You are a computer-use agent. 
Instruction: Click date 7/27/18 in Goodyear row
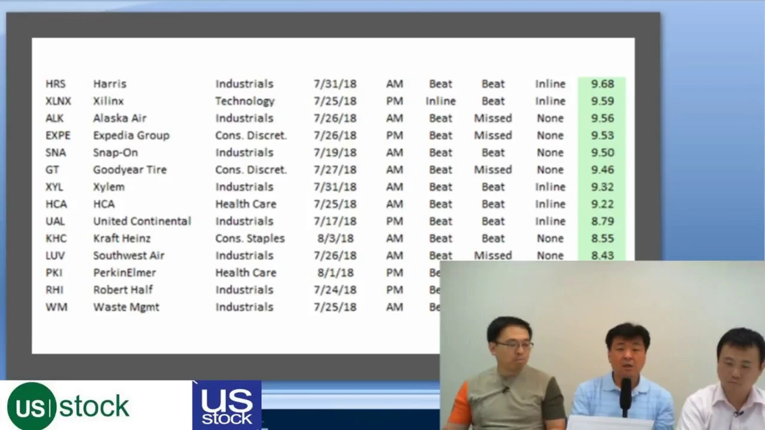click(335, 170)
